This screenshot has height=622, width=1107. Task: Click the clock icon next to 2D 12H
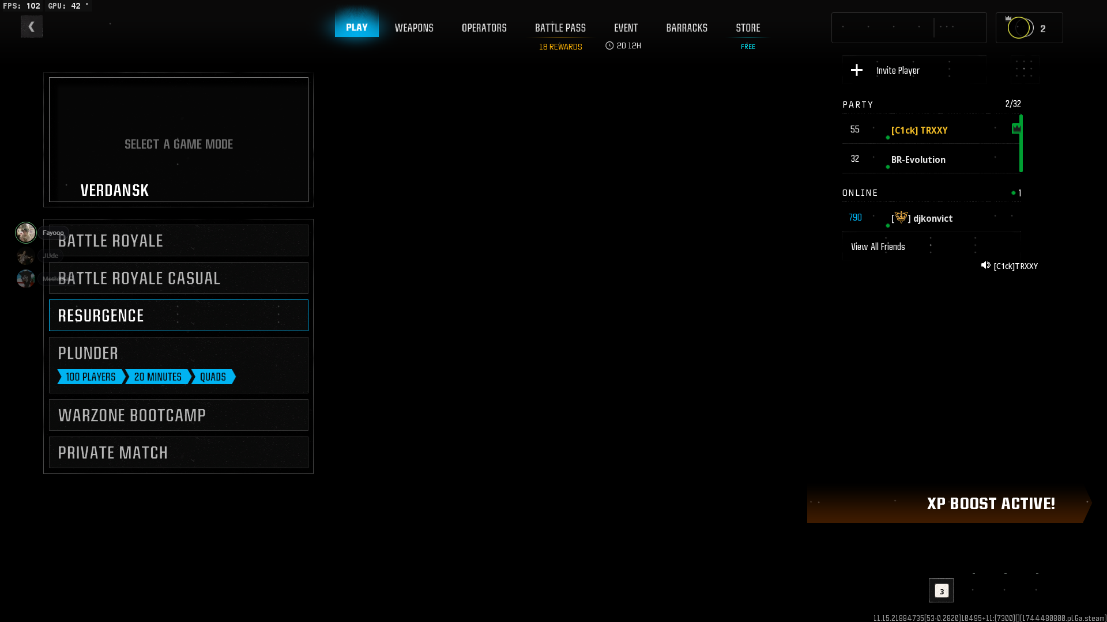tap(609, 45)
